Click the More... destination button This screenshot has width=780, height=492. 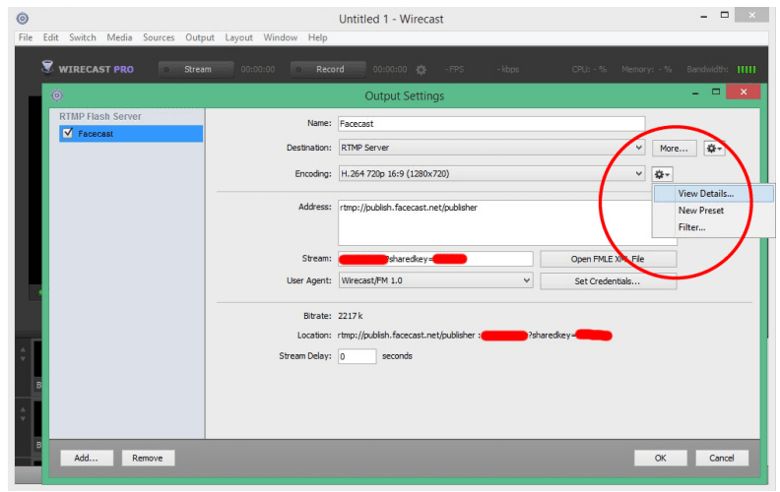point(674,149)
